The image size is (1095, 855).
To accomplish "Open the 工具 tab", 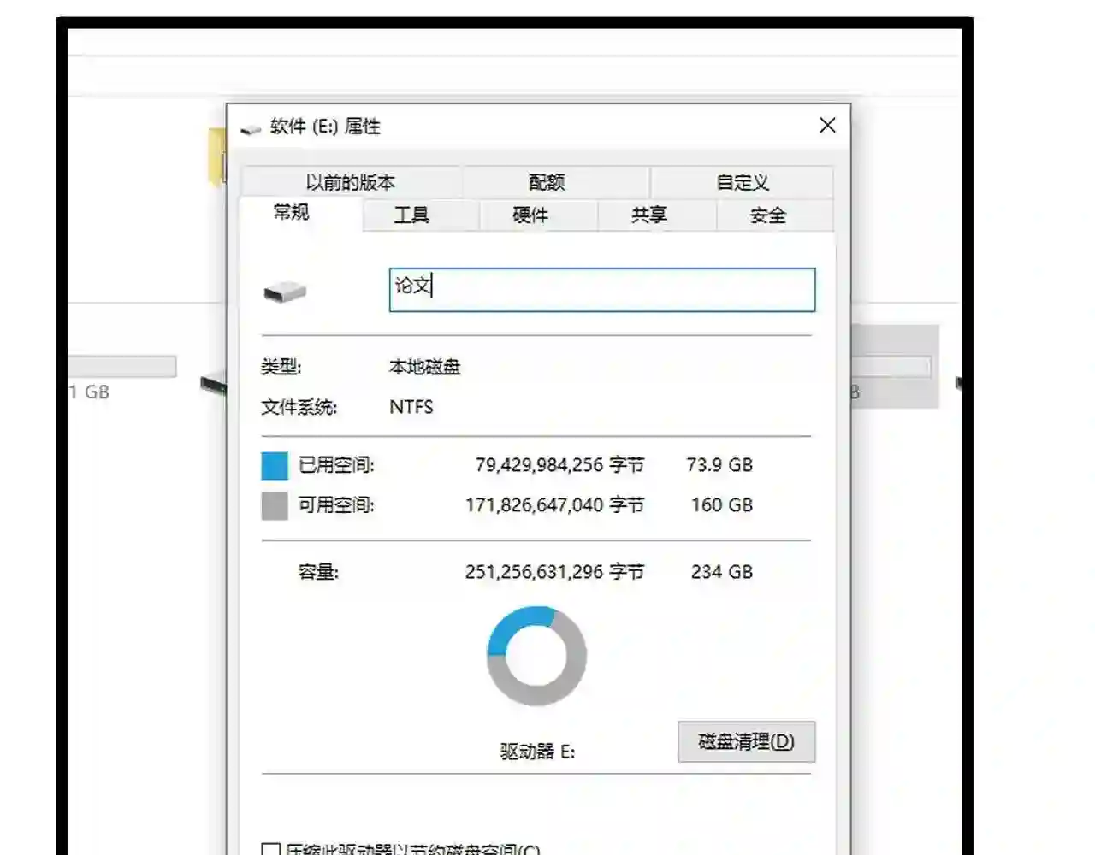I will 411,215.
